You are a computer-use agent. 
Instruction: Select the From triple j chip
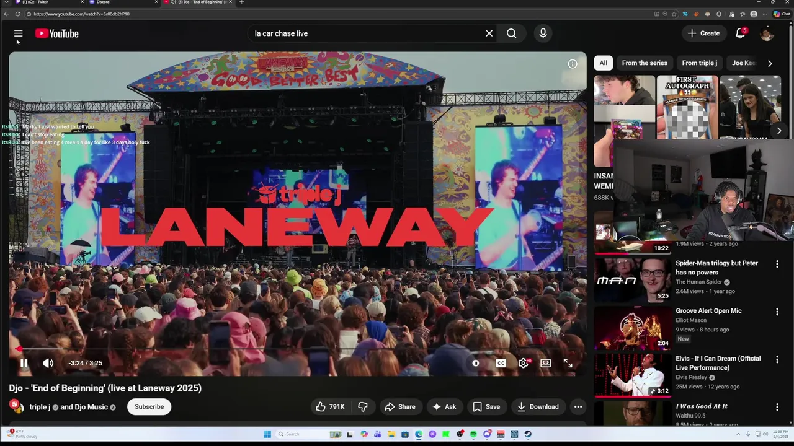click(699, 63)
